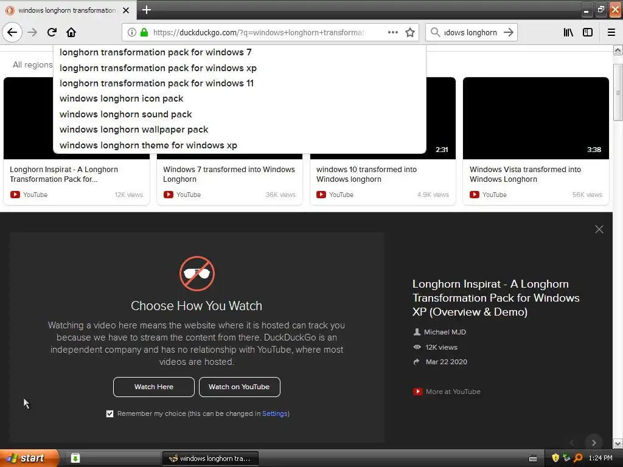Screen dimensions: 623x467
Task: Click the scrollbar up arrow
Action: (618, 50)
